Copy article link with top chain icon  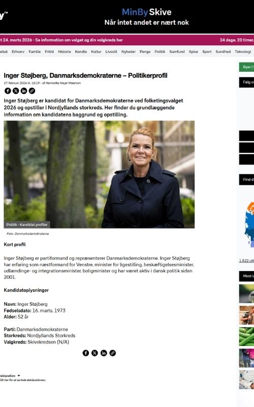(32, 91)
